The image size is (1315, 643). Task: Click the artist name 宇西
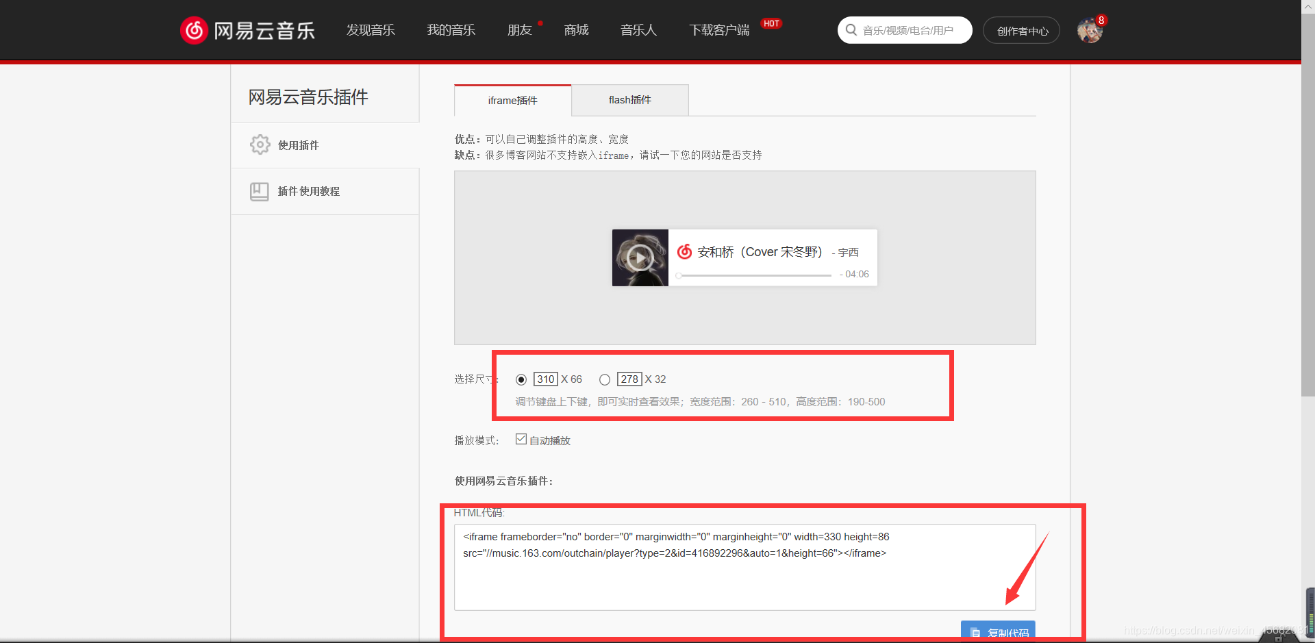(849, 253)
